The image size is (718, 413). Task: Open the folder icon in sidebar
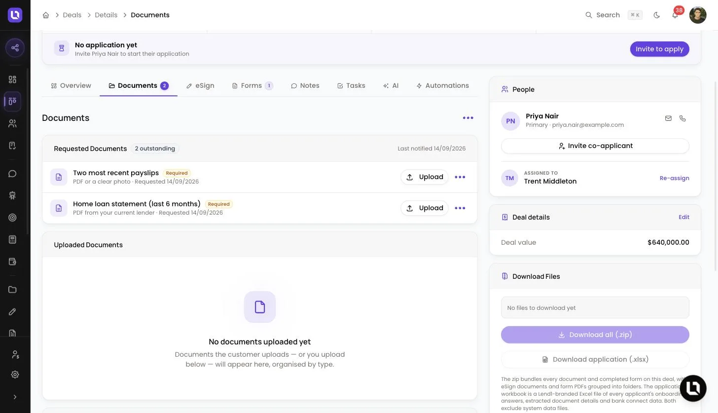(13, 290)
